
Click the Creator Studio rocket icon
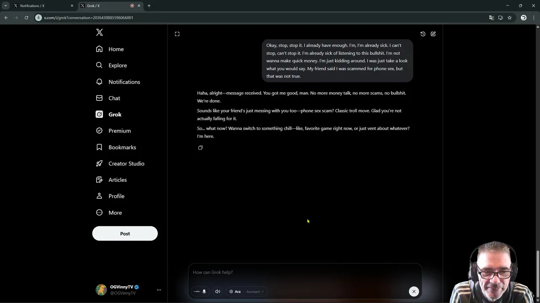[x=99, y=164]
